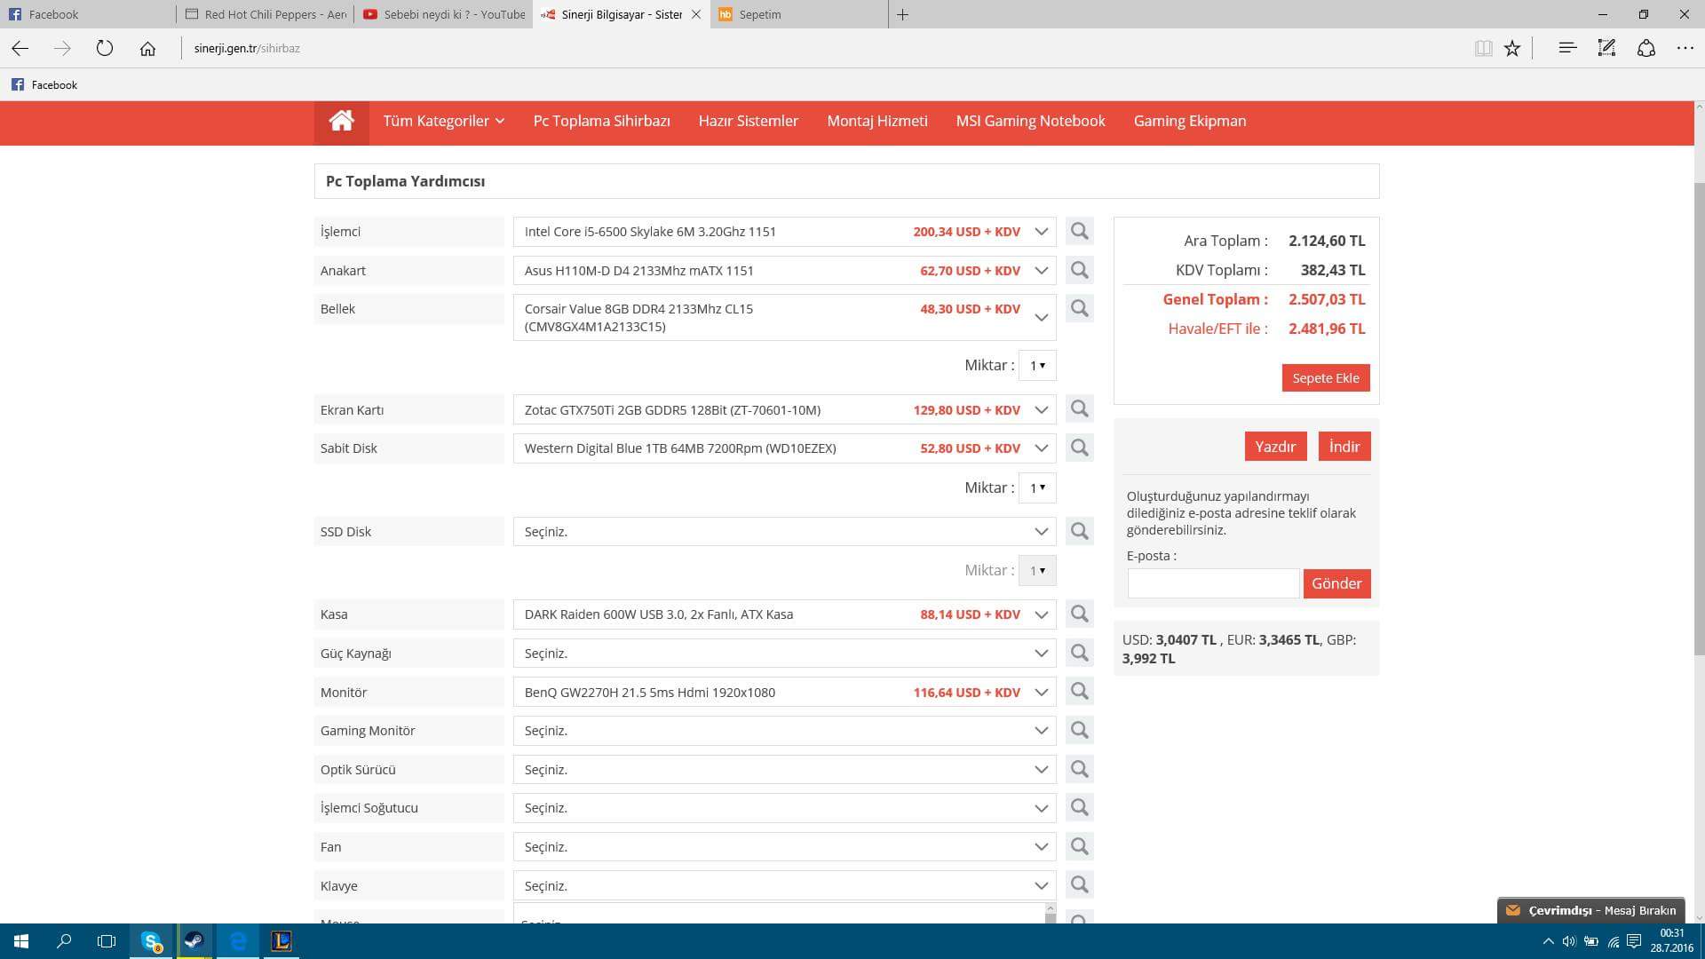Click search icon beside Ekran Kartı row
1705x959 pixels.
point(1079,409)
